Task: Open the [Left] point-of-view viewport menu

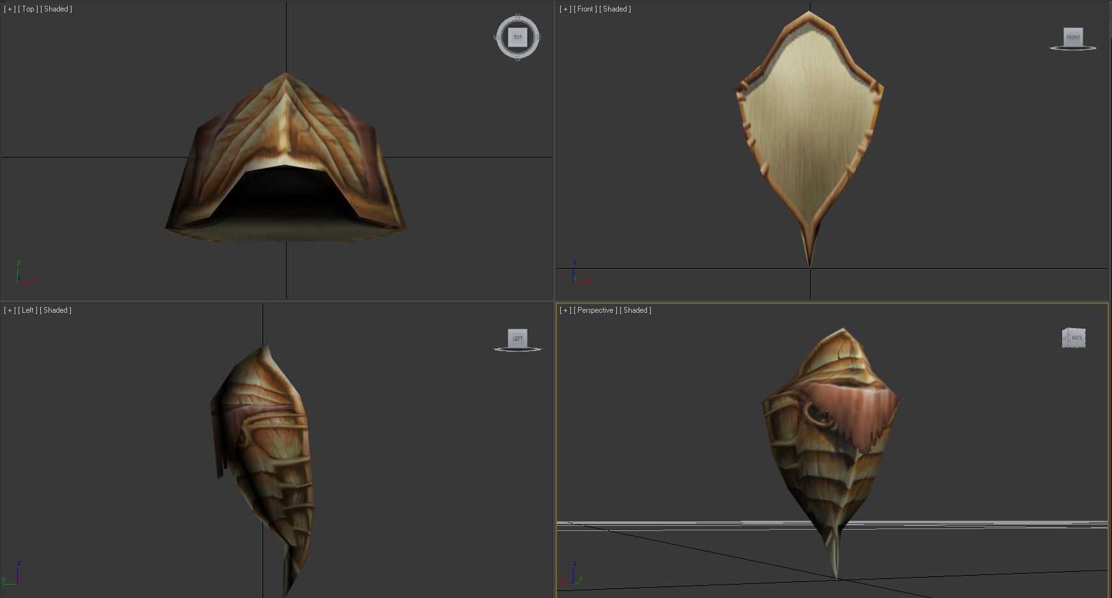Action: click(27, 310)
